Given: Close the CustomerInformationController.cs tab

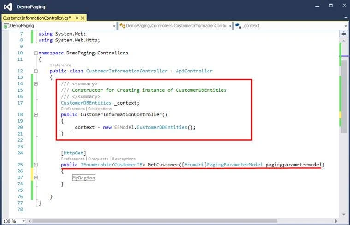Looking at the screenshot, I should tap(83, 18).
